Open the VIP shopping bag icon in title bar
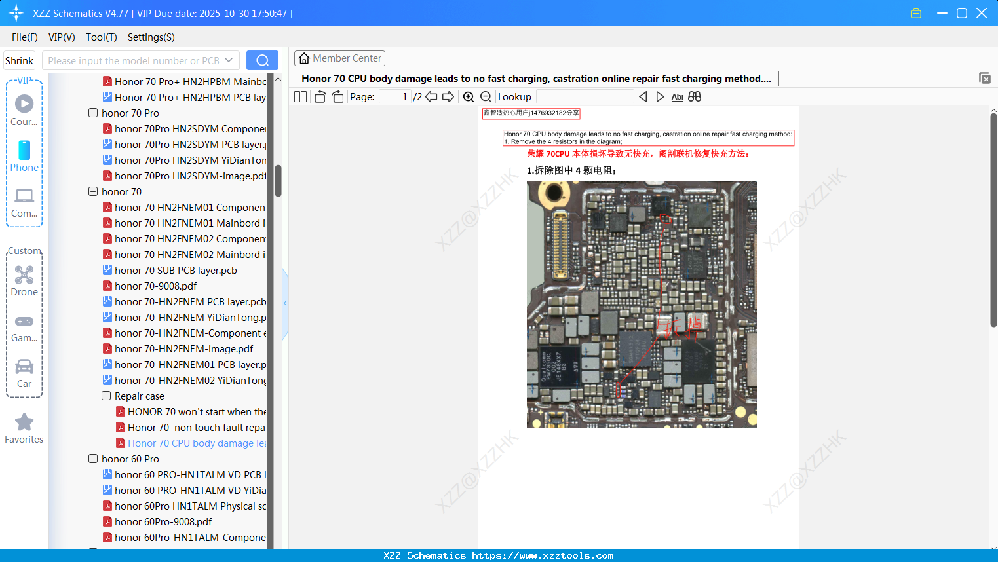998x562 pixels. [x=916, y=13]
